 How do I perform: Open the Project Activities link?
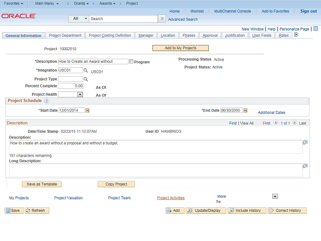pyautogui.click(x=171, y=198)
